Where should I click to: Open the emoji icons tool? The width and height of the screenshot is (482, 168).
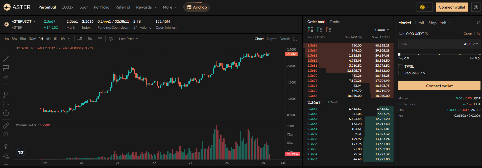pos(6,113)
